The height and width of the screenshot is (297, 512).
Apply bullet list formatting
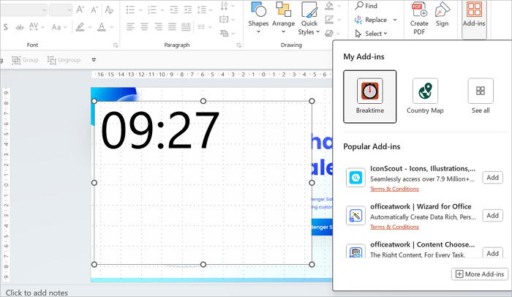click(x=131, y=10)
